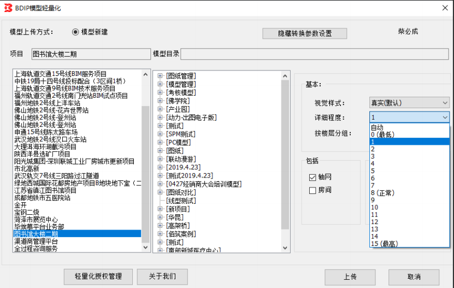Expand the [佛学院] tree node

[x=160, y=101]
